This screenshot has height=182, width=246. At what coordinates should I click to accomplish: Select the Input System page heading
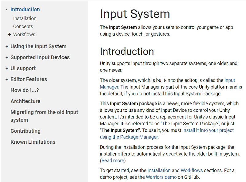135,14
